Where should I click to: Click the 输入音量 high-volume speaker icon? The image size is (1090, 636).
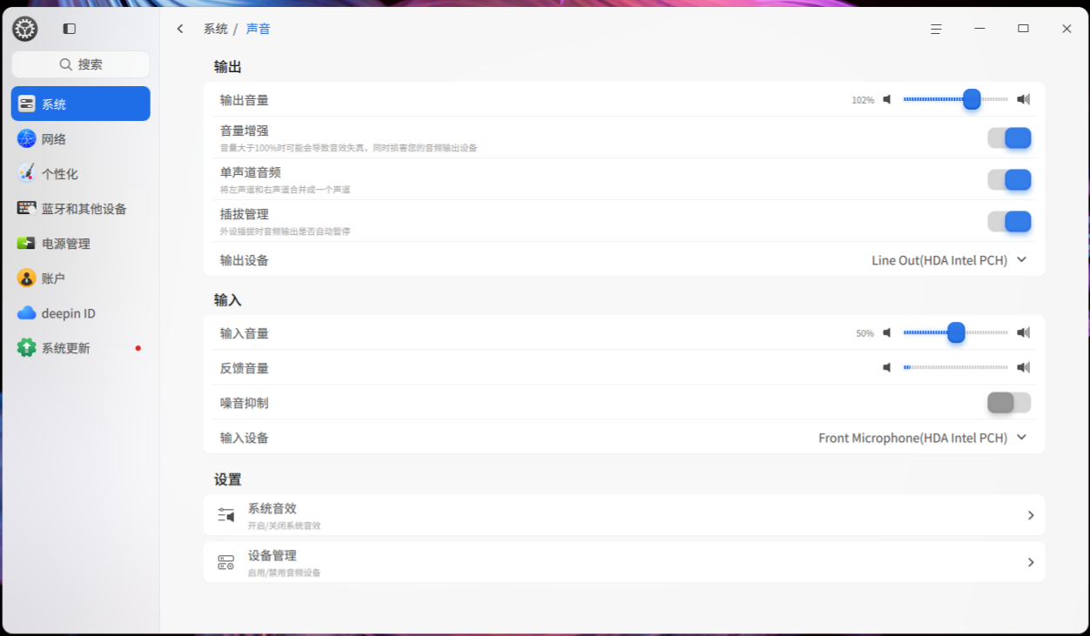point(1024,332)
